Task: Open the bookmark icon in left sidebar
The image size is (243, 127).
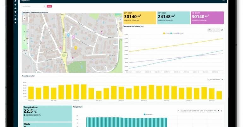Action: pyautogui.click(x=15, y=23)
